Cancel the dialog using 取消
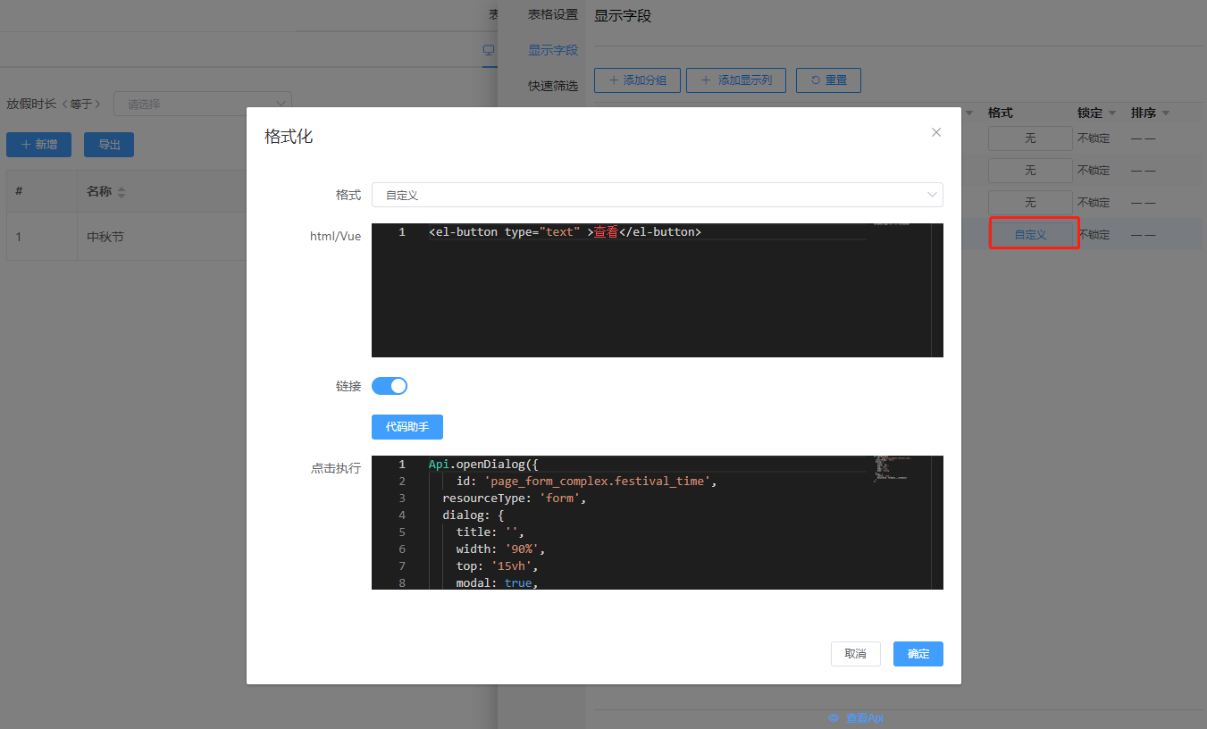This screenshot has width=1207, height=729. (x=855, y=654)
